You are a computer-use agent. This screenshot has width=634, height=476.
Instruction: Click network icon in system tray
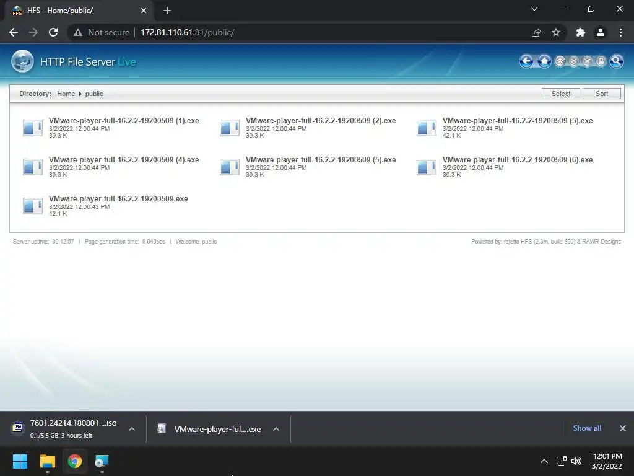click(561, 461)
